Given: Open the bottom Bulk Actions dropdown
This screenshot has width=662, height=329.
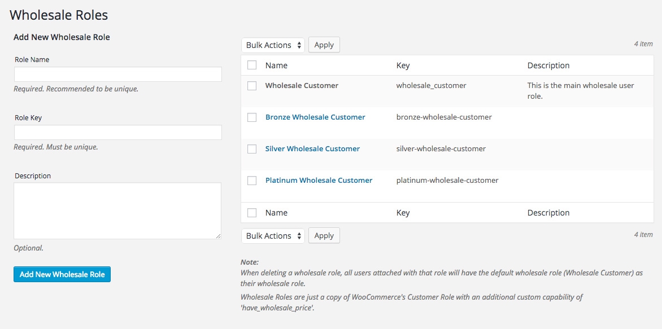Looking at the screenshot, I should (x=273, y=235).
